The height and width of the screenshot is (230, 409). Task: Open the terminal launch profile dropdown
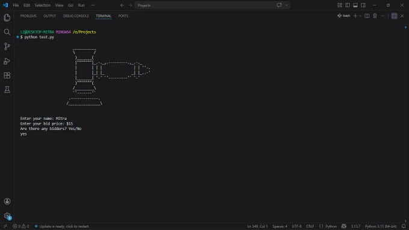click(x=360, y=16)
